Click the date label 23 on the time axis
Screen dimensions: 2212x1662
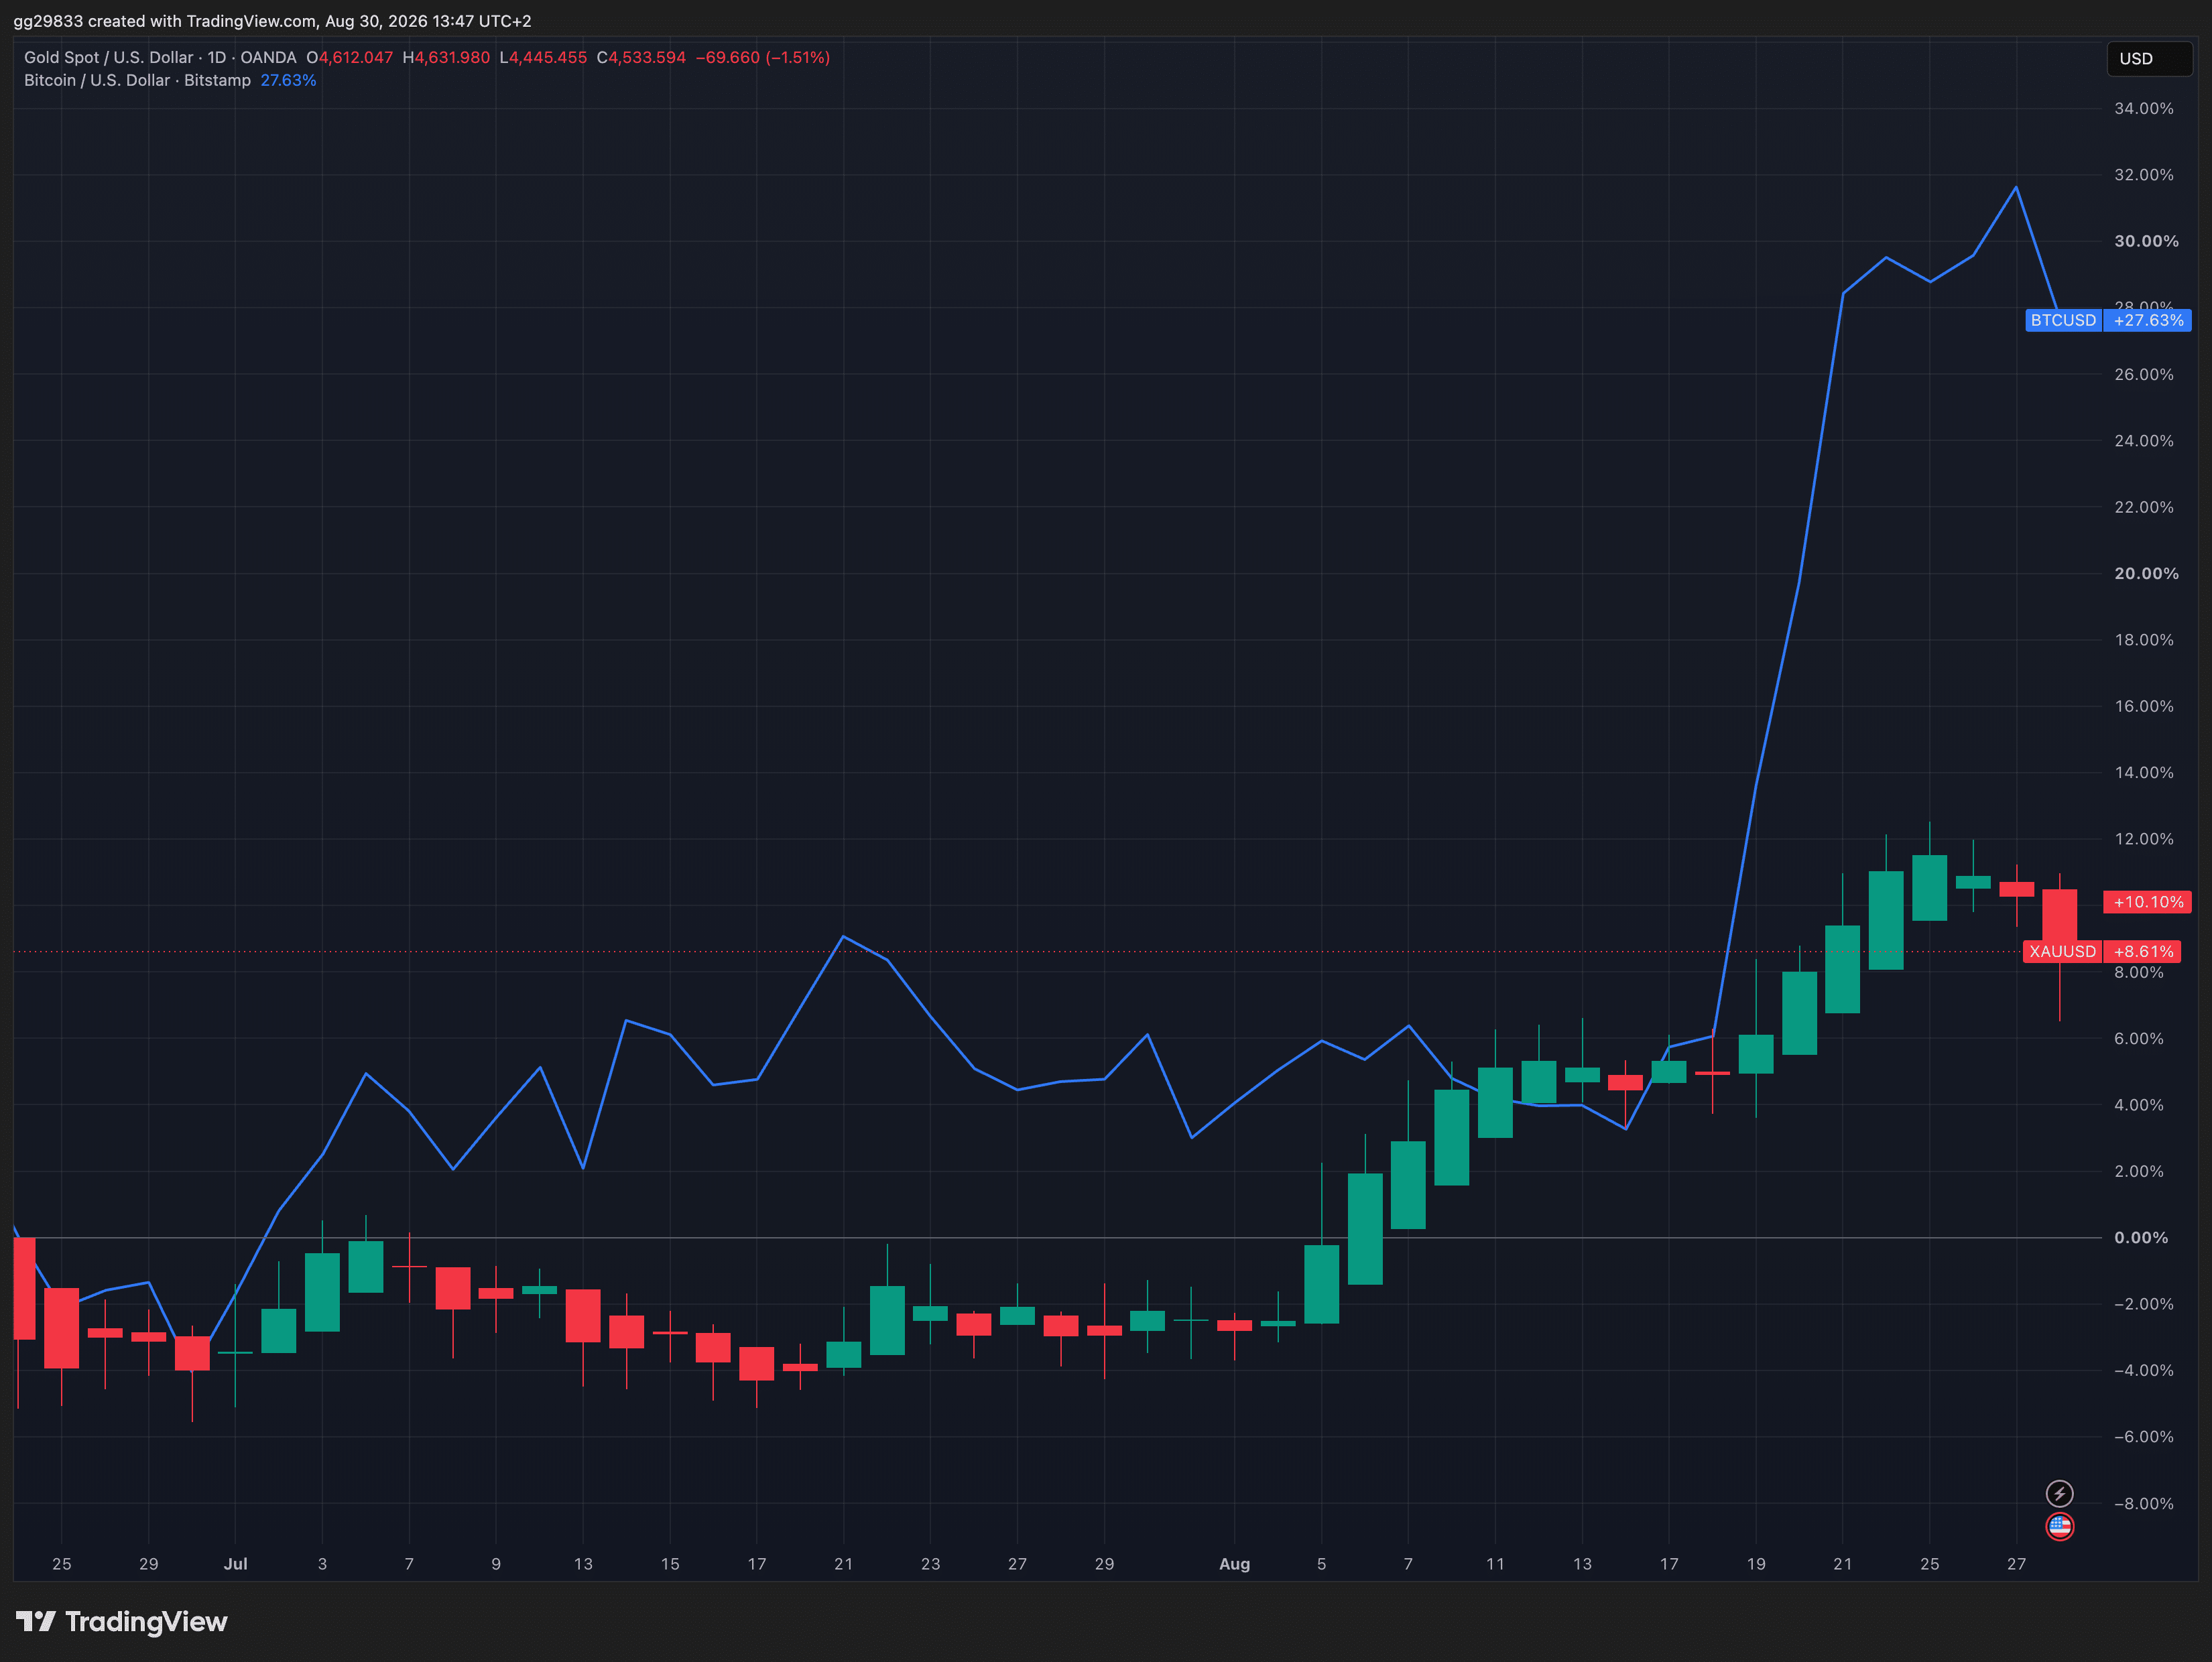tap(930, 1564)
